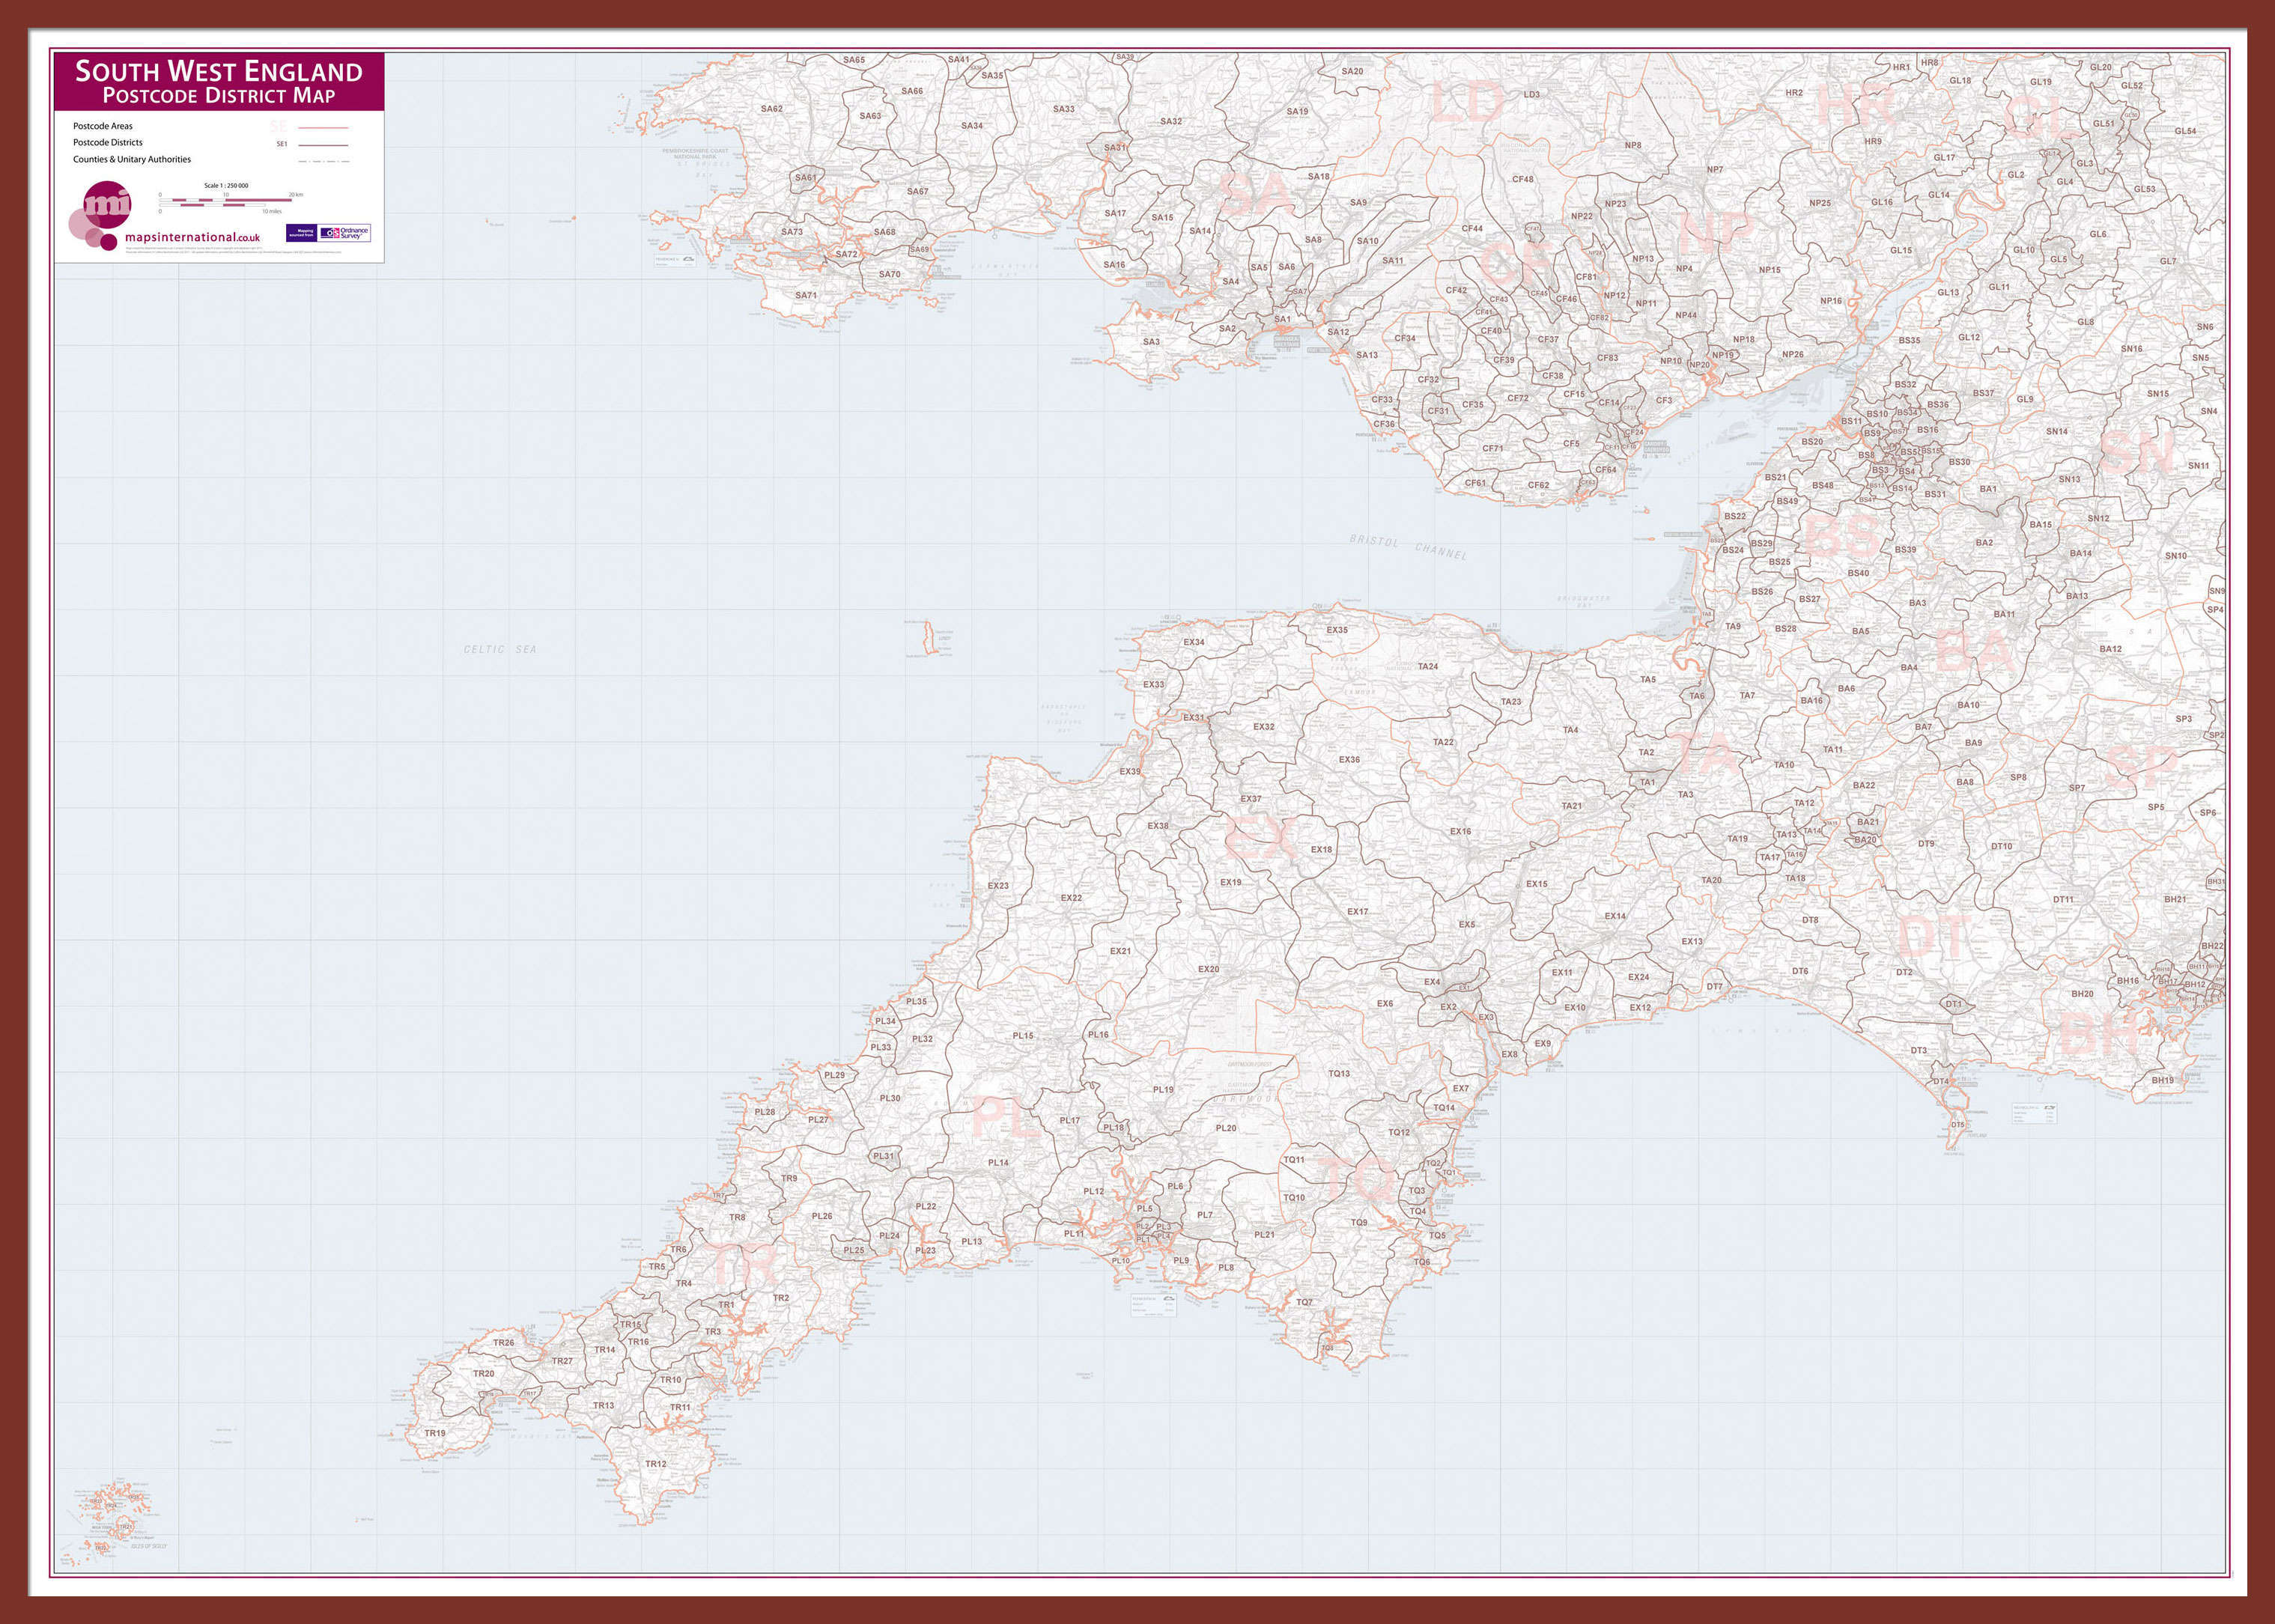Screen dimensions: 2275x1624
Task: Click the PL15 postcode district label
Action: pyautogui.click(x=1022, y=1035)
